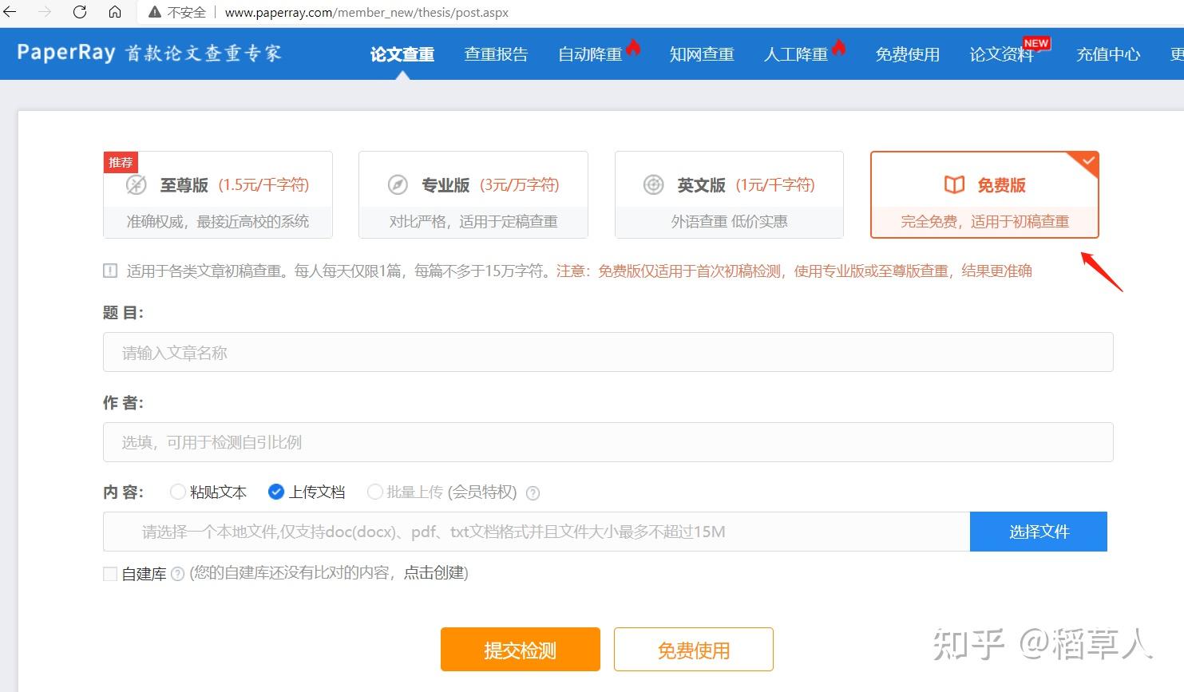Click help icon next to 批量上传
The height and width of the screenshot is (692, 1184).
[533, 493]
